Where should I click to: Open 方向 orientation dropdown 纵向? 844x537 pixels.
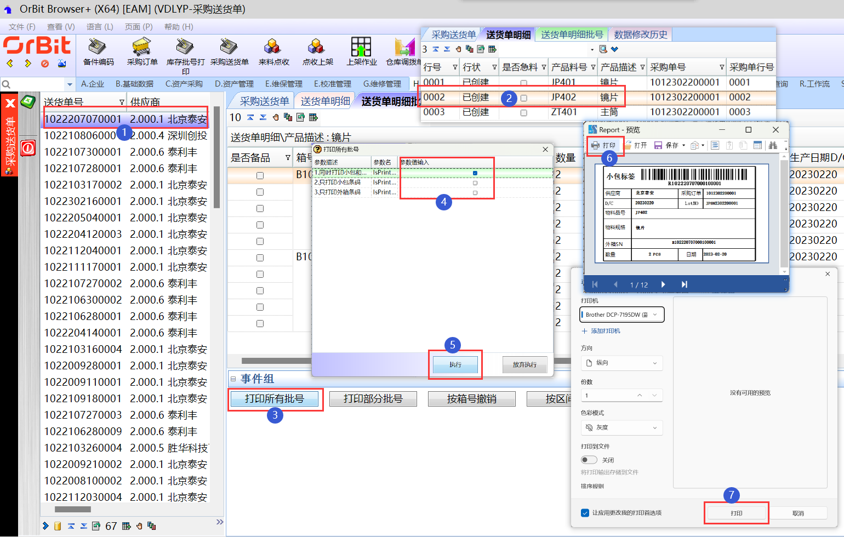(x=622, y=363)
